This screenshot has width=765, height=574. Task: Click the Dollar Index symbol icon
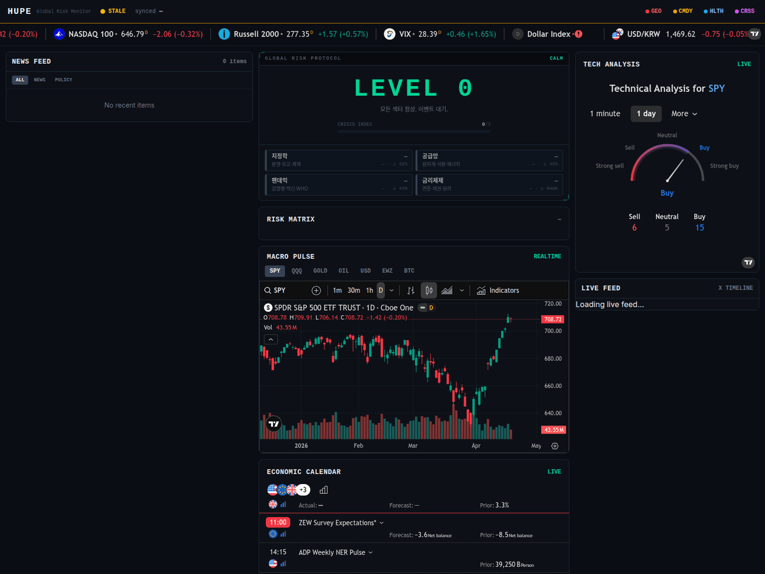point(518,34)
